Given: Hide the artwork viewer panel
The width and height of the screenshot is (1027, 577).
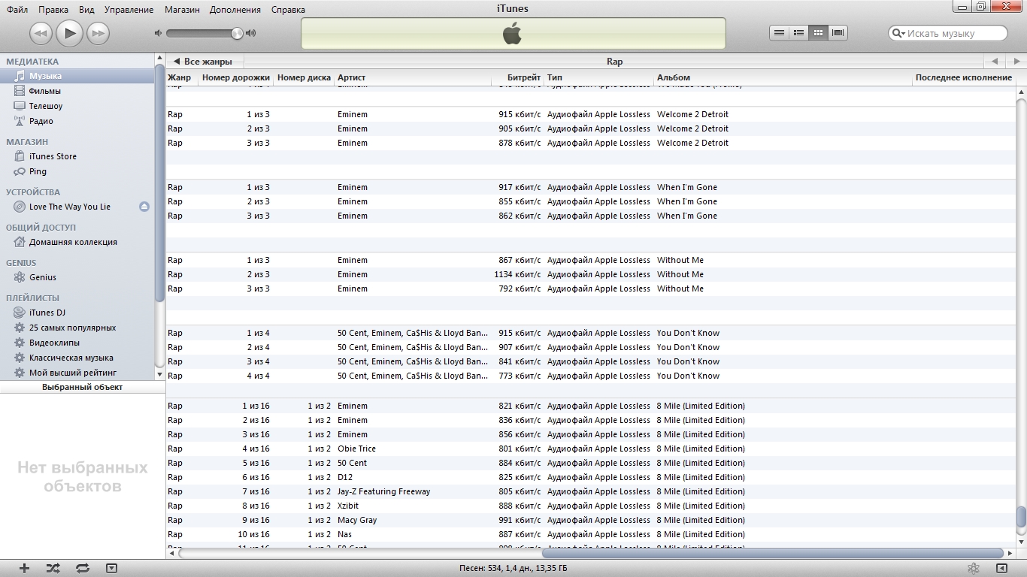Looking at the screenshot, I should pyautogui.click(x=111, y=568).
